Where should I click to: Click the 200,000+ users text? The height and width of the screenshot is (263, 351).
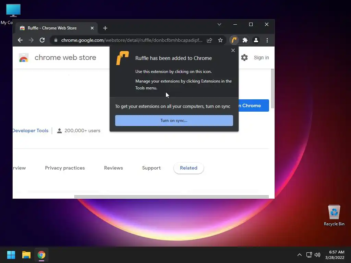coord(82,130)
